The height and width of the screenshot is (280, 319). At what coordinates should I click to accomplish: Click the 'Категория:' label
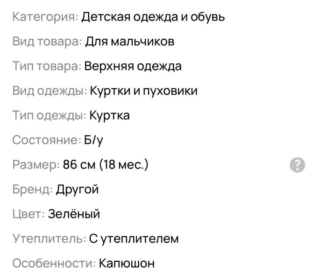tap(45, 17)
